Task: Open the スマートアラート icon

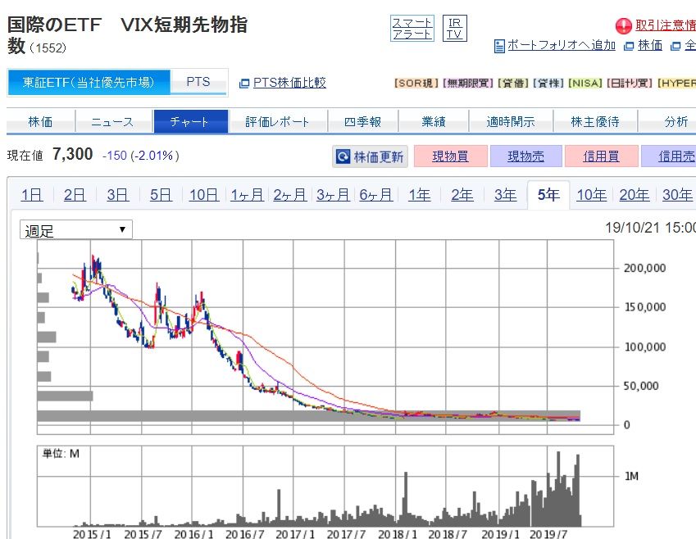Action: [x=412, y=29]
